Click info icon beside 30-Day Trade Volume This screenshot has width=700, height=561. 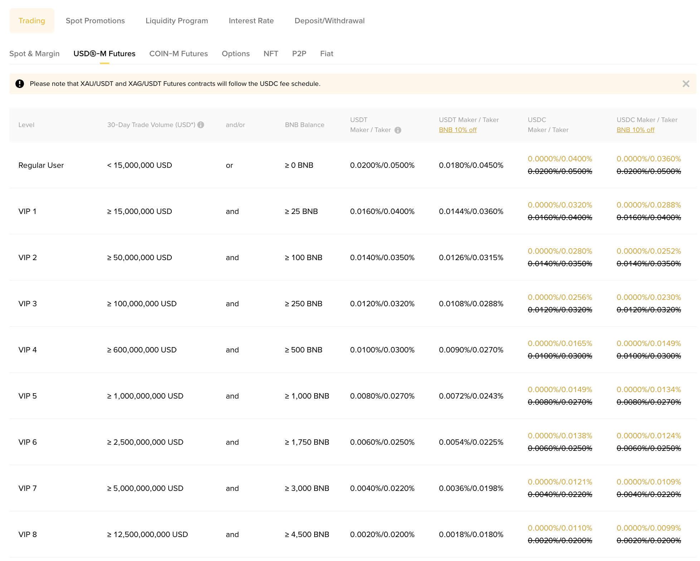(201, 125)
